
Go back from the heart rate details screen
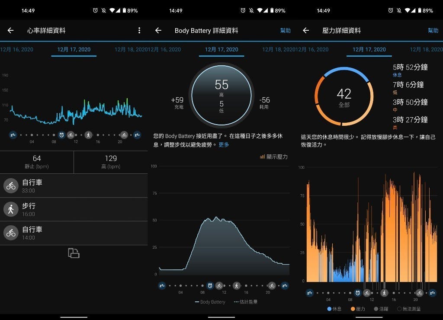[10, 30]
